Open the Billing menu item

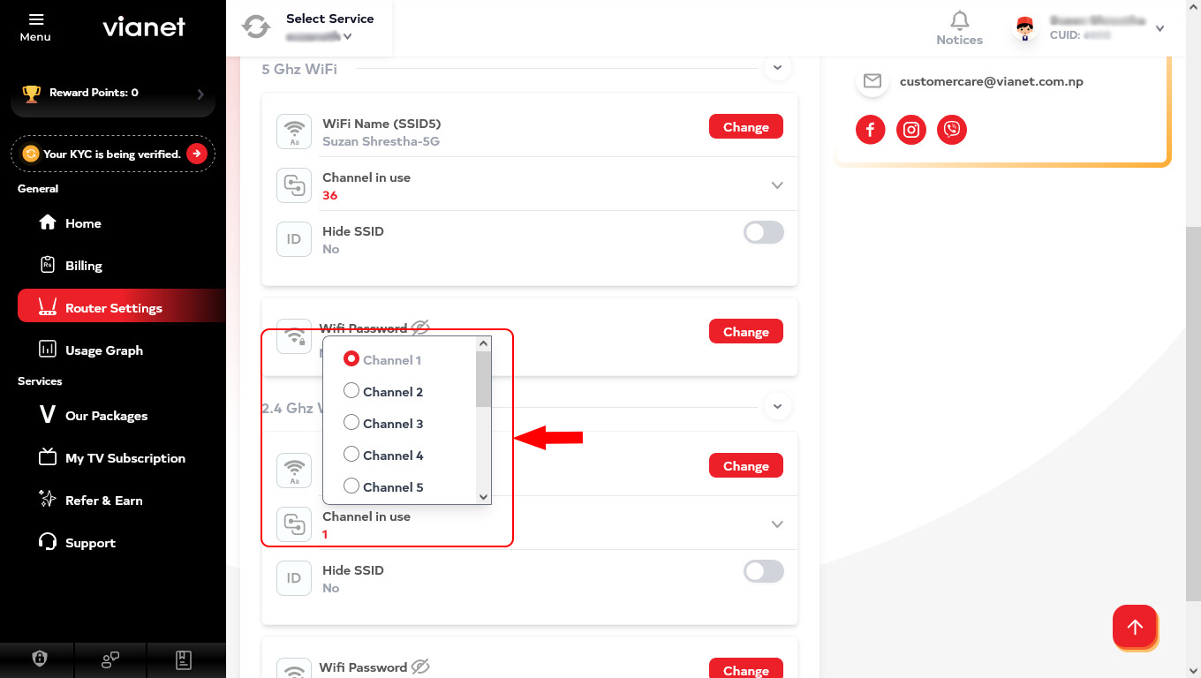[83, 266]
